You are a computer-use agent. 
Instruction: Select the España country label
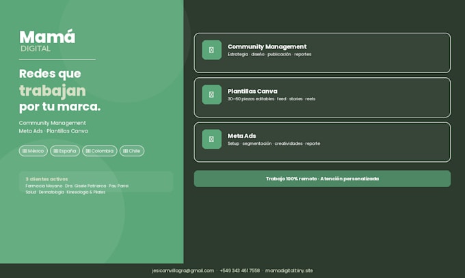coord(68,151)
